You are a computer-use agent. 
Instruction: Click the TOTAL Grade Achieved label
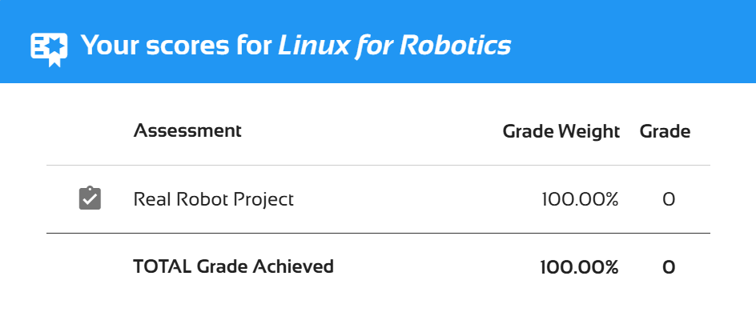click(233, 266)
